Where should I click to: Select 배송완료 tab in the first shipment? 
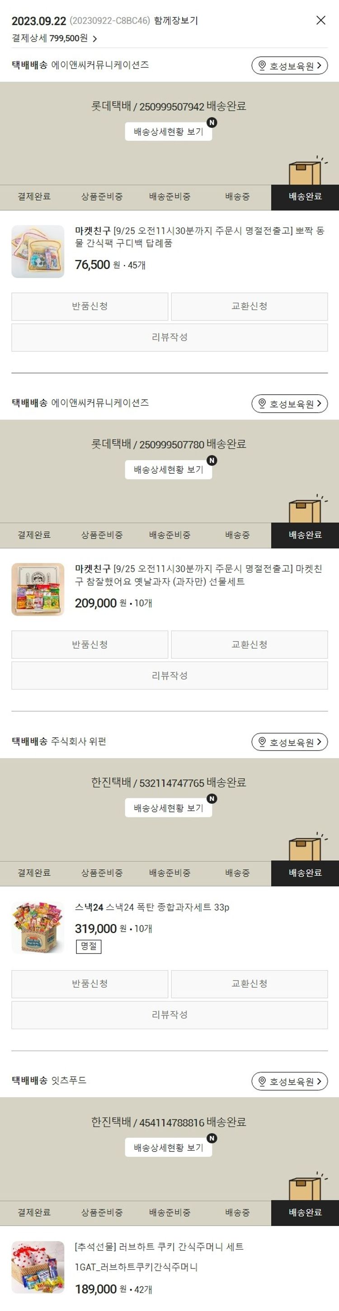pyautogui.click(x=305, y=197)
